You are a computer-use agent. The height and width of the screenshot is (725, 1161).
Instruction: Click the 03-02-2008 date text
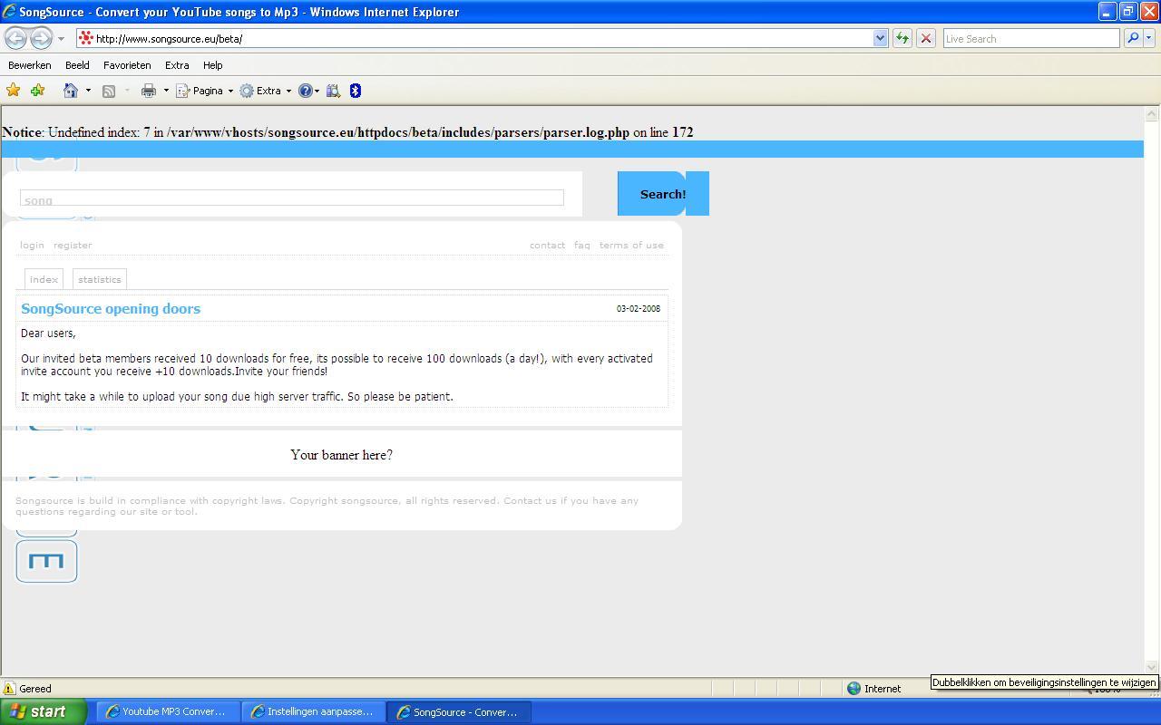click(639, 308)
